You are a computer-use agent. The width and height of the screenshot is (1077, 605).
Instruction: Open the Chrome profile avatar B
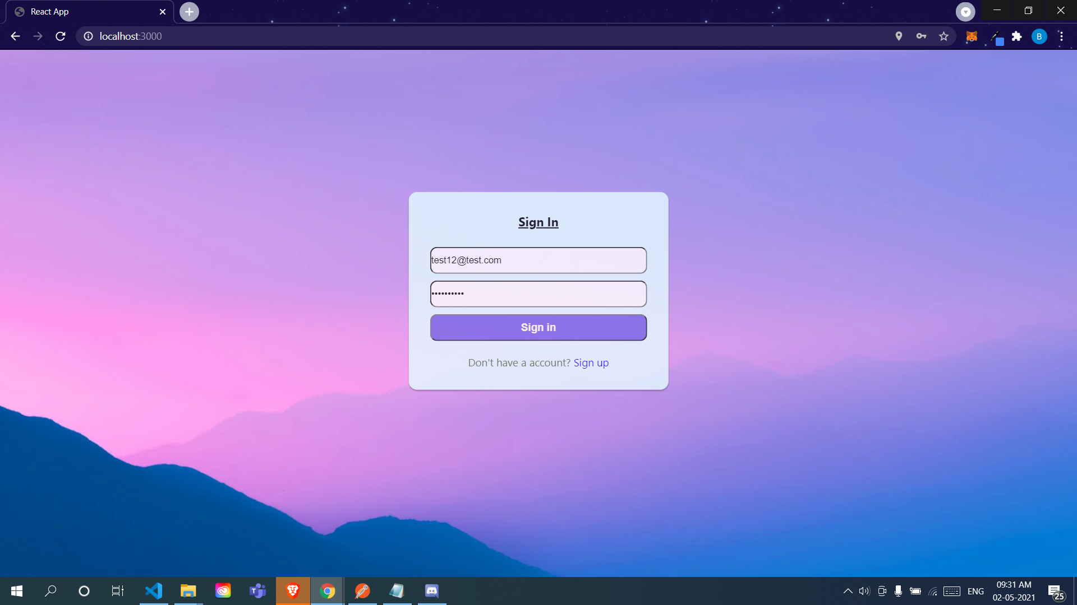[x=1039, y=36]
